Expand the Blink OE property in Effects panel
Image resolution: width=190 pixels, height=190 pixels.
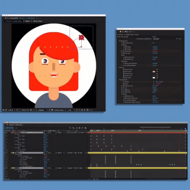(122, 92)
